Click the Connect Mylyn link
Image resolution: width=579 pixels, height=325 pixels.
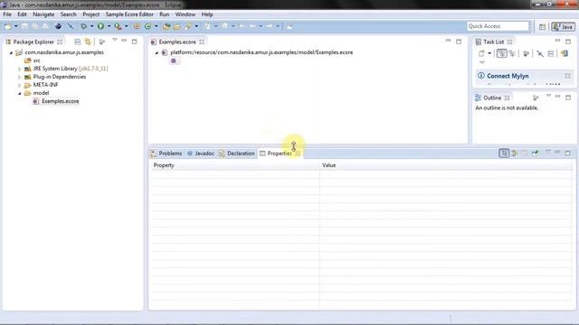tap(508, 76)
